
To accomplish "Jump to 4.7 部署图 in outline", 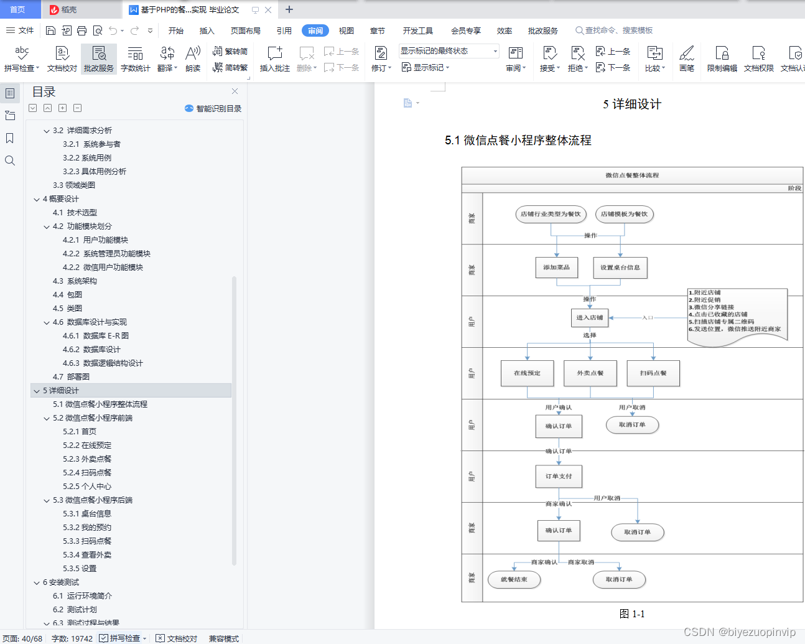I will (x=71, y=377).
